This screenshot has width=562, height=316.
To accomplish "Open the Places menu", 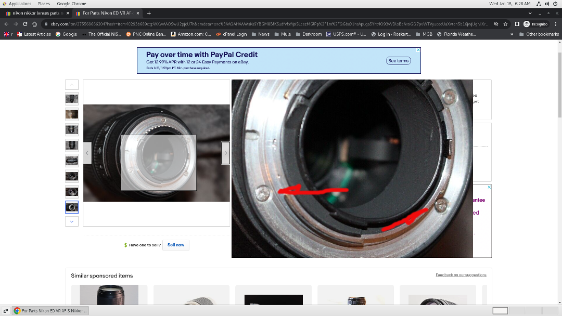I will click(44, 4).
